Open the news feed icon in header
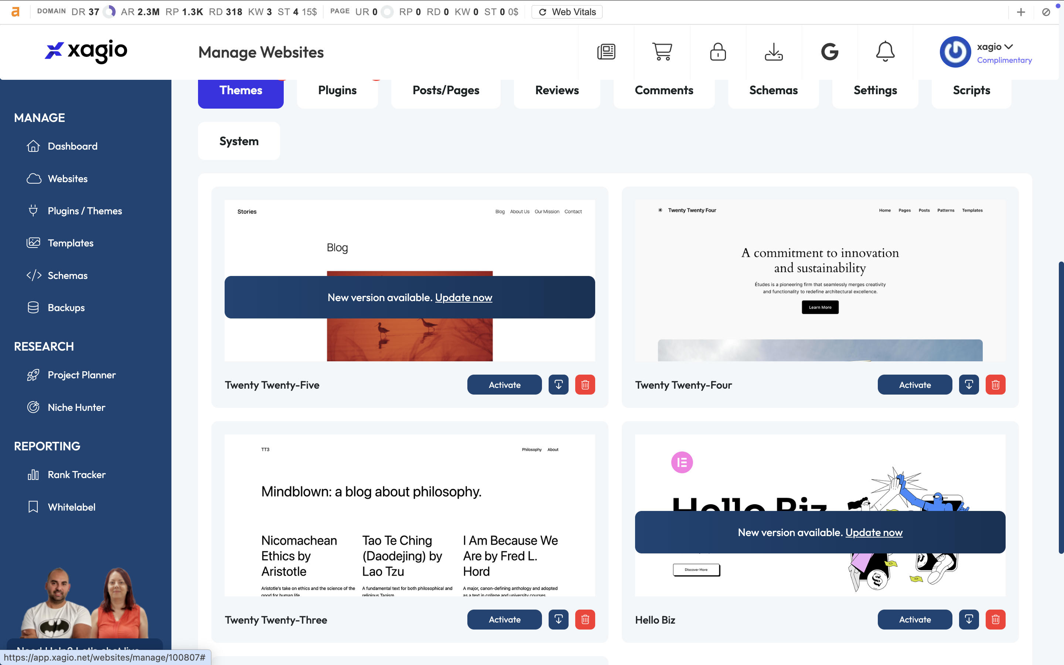Viewport: 1064px width, 665px height. (x=606, y=52)
